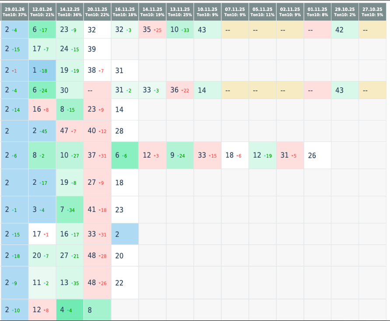This screenshot has height=321, width=390.
Task: Click the 05.11.25 Top10 11% header
Action: click(x=262, y=12)
